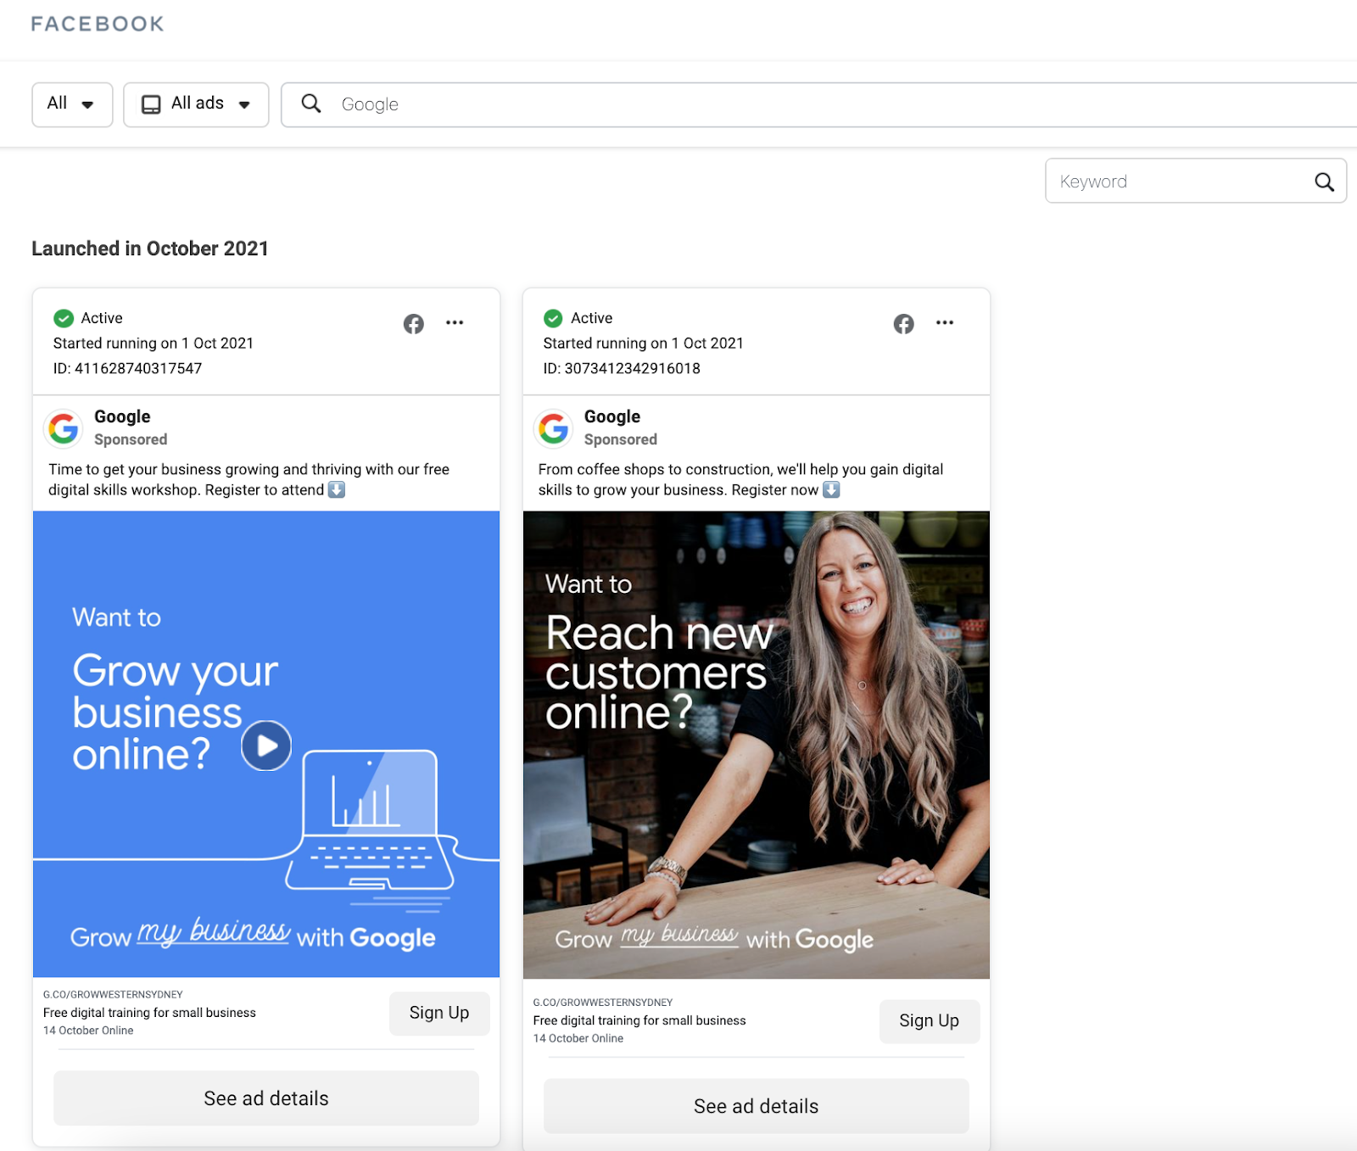Click the ads icon inside the All ads dropdown
Screen dimensions: 1357x1151
point(151,104)
